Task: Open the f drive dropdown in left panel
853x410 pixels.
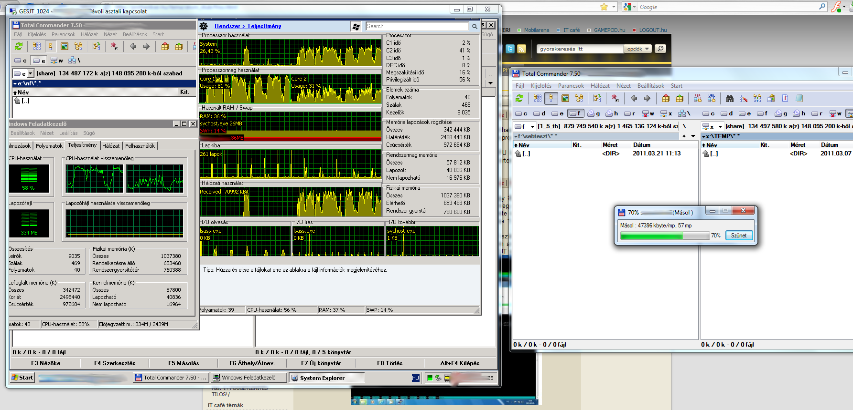Action: 532,126
